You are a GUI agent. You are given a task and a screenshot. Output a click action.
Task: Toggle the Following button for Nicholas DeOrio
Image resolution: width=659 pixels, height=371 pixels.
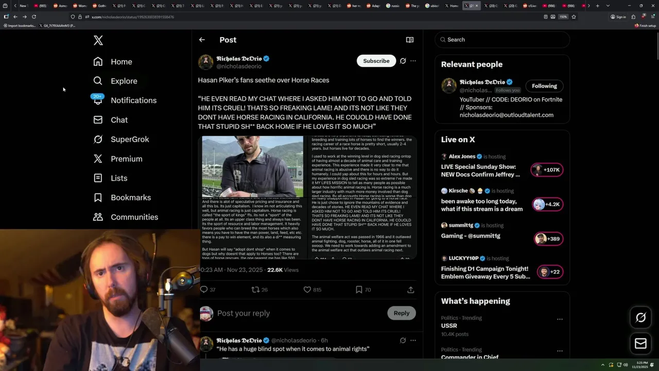(544, 86)
